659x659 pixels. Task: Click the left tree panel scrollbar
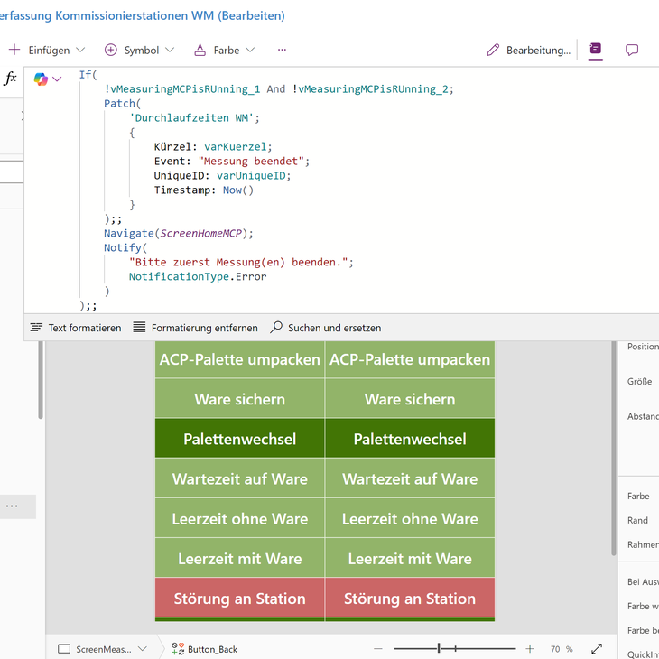point(41,380)
